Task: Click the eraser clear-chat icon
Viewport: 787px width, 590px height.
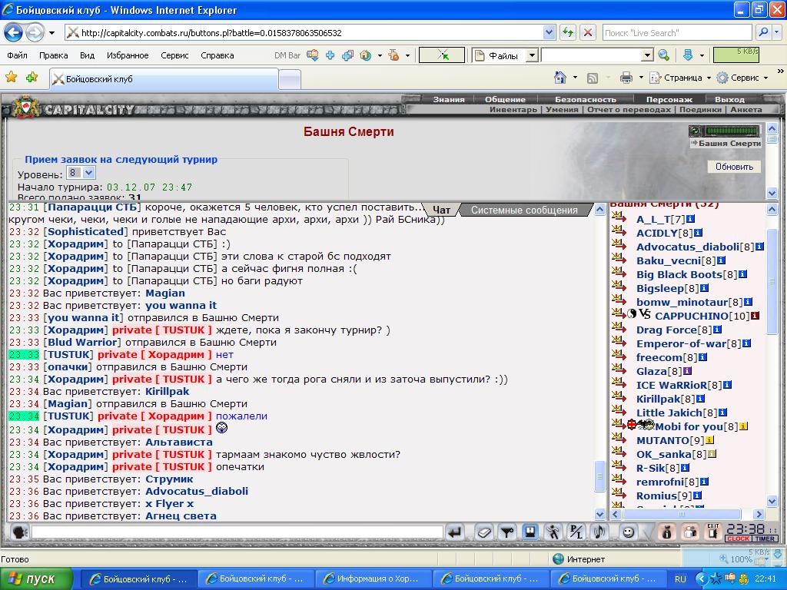Action: click(483, 532)
